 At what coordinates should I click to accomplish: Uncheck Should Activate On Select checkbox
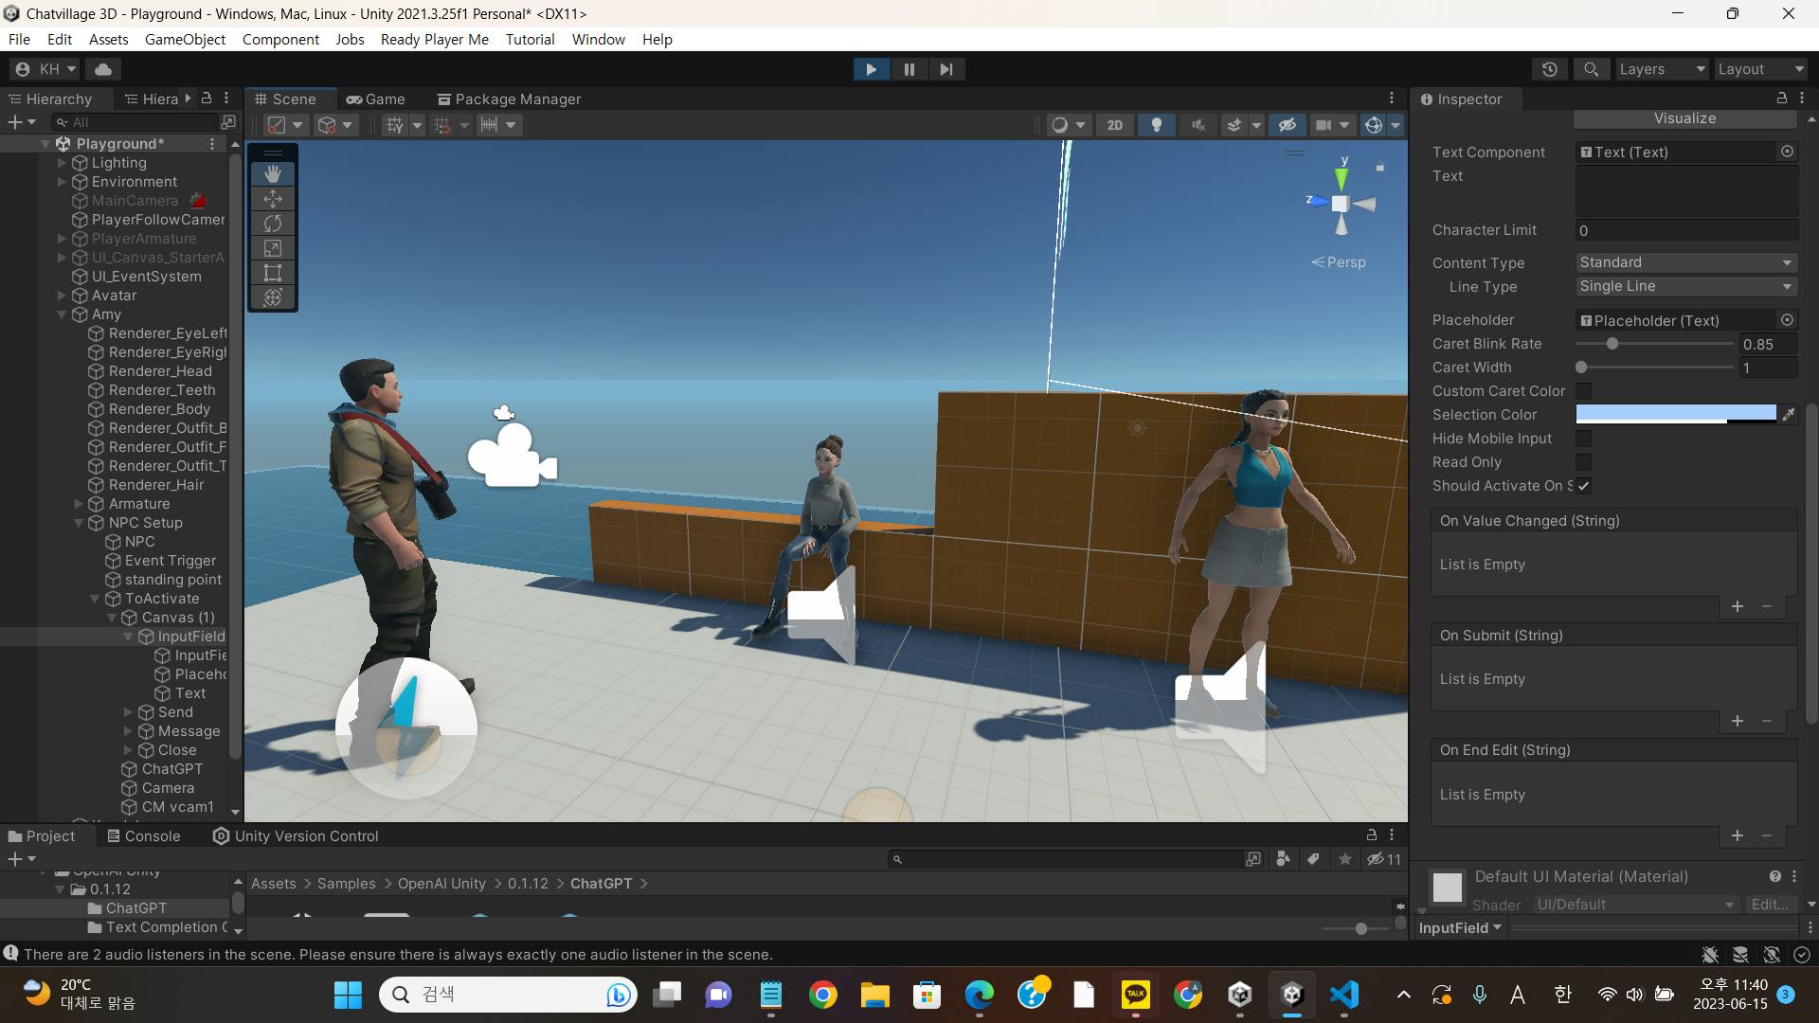click(1583, 486)
